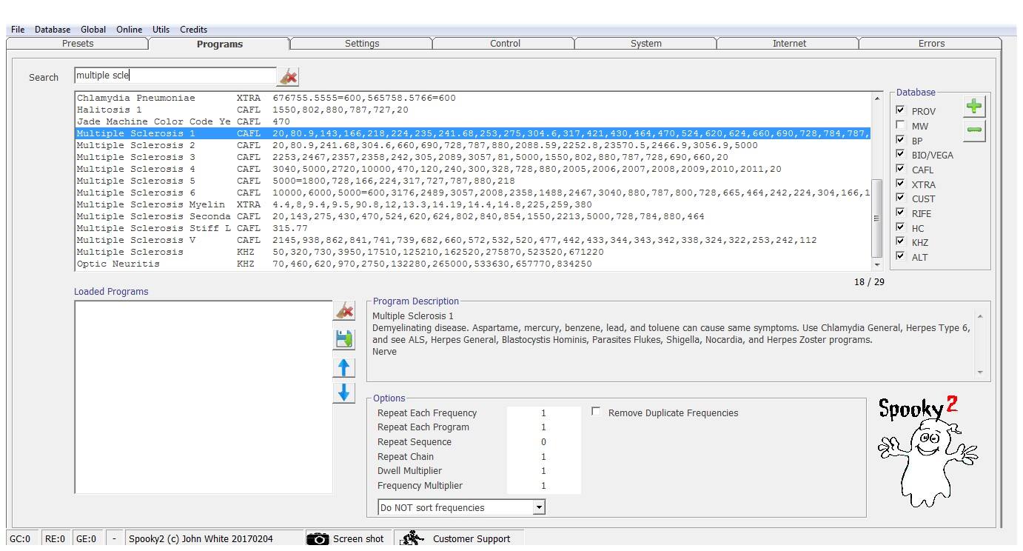Click the Repeat Each Program value field

543,427
